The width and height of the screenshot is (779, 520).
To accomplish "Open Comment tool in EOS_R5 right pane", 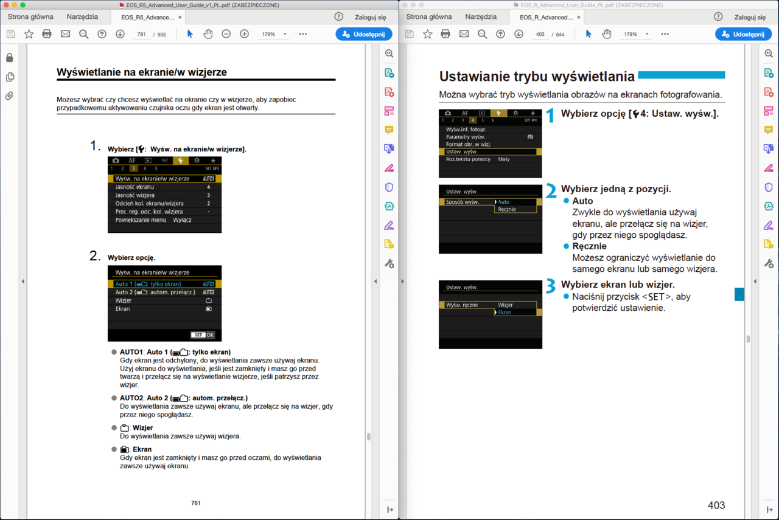I will pos(389,130).
